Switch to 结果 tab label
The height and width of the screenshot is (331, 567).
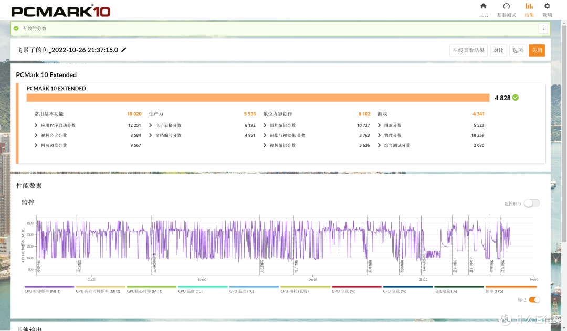(x=529, y=15)
